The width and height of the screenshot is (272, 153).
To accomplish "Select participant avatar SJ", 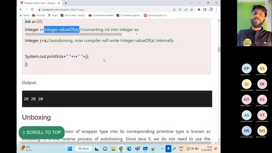I will 246,84.
